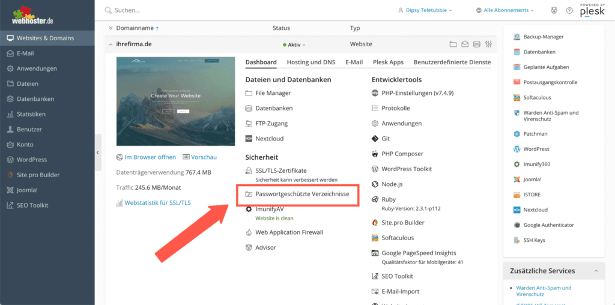Click the Node.js icon
The image size is (615, 305).
375,184
